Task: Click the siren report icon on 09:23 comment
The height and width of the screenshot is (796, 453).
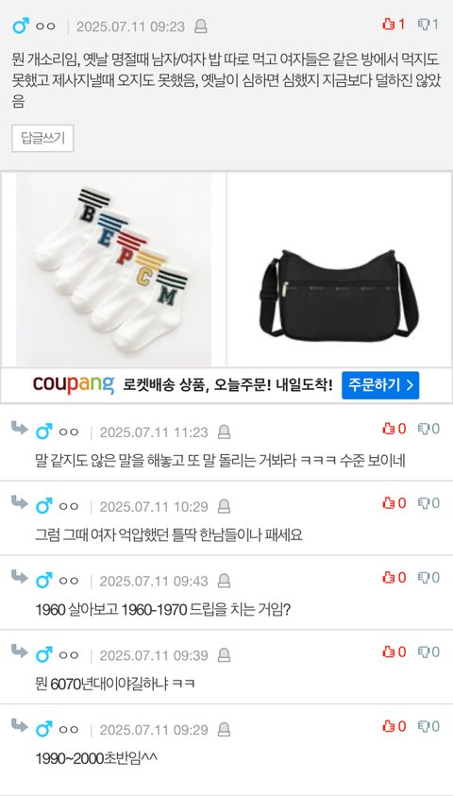Action: (x=201, y=26)
